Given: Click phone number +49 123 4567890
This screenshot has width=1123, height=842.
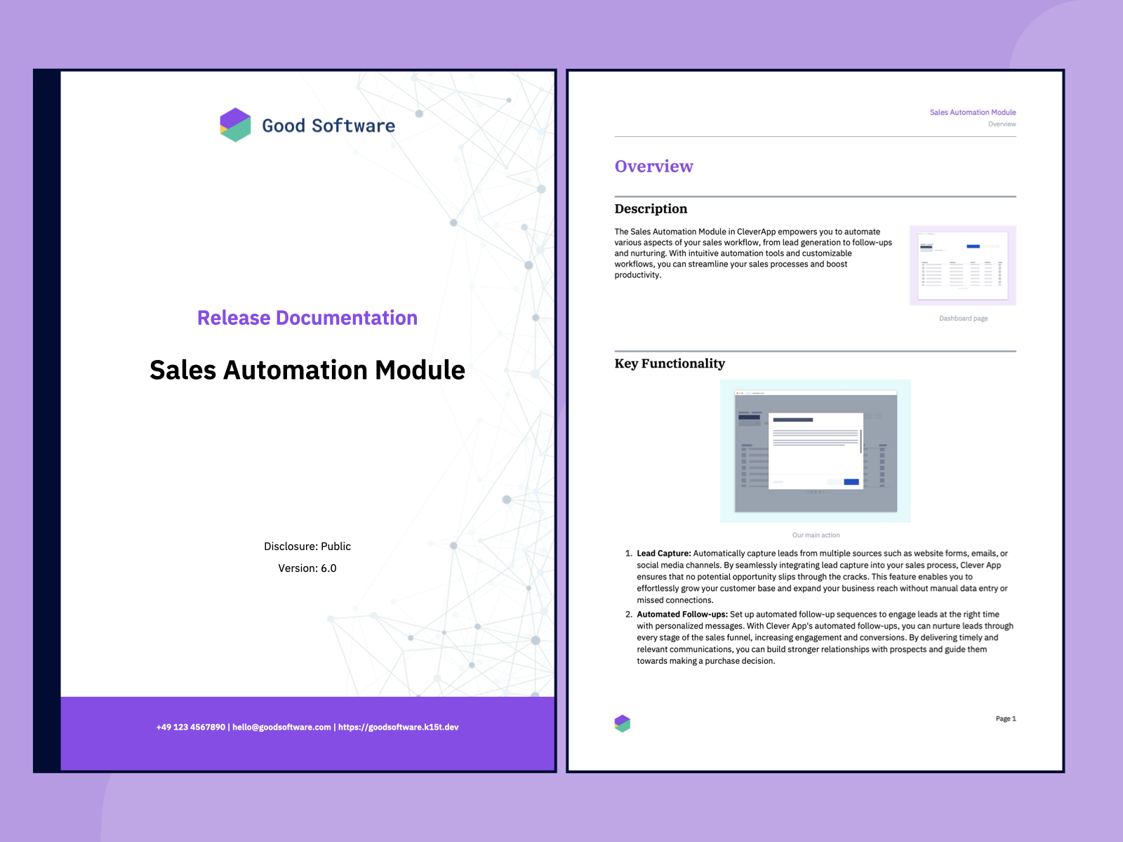Looking at the screenshot, I should click(x=191, y=727).
